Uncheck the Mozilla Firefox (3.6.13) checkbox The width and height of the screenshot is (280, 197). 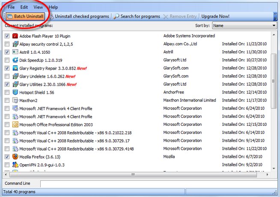tap(7, 156)
